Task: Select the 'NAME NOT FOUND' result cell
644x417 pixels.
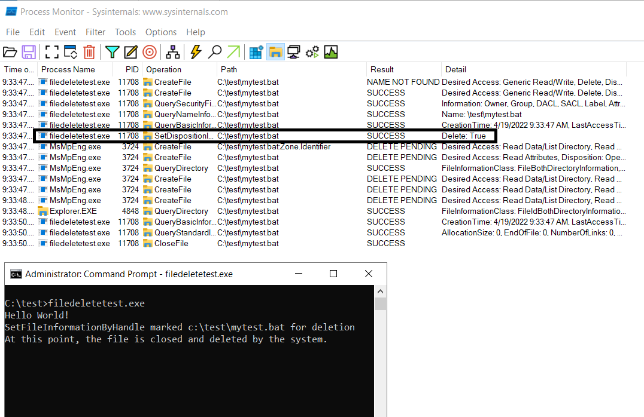Action: 403,82
